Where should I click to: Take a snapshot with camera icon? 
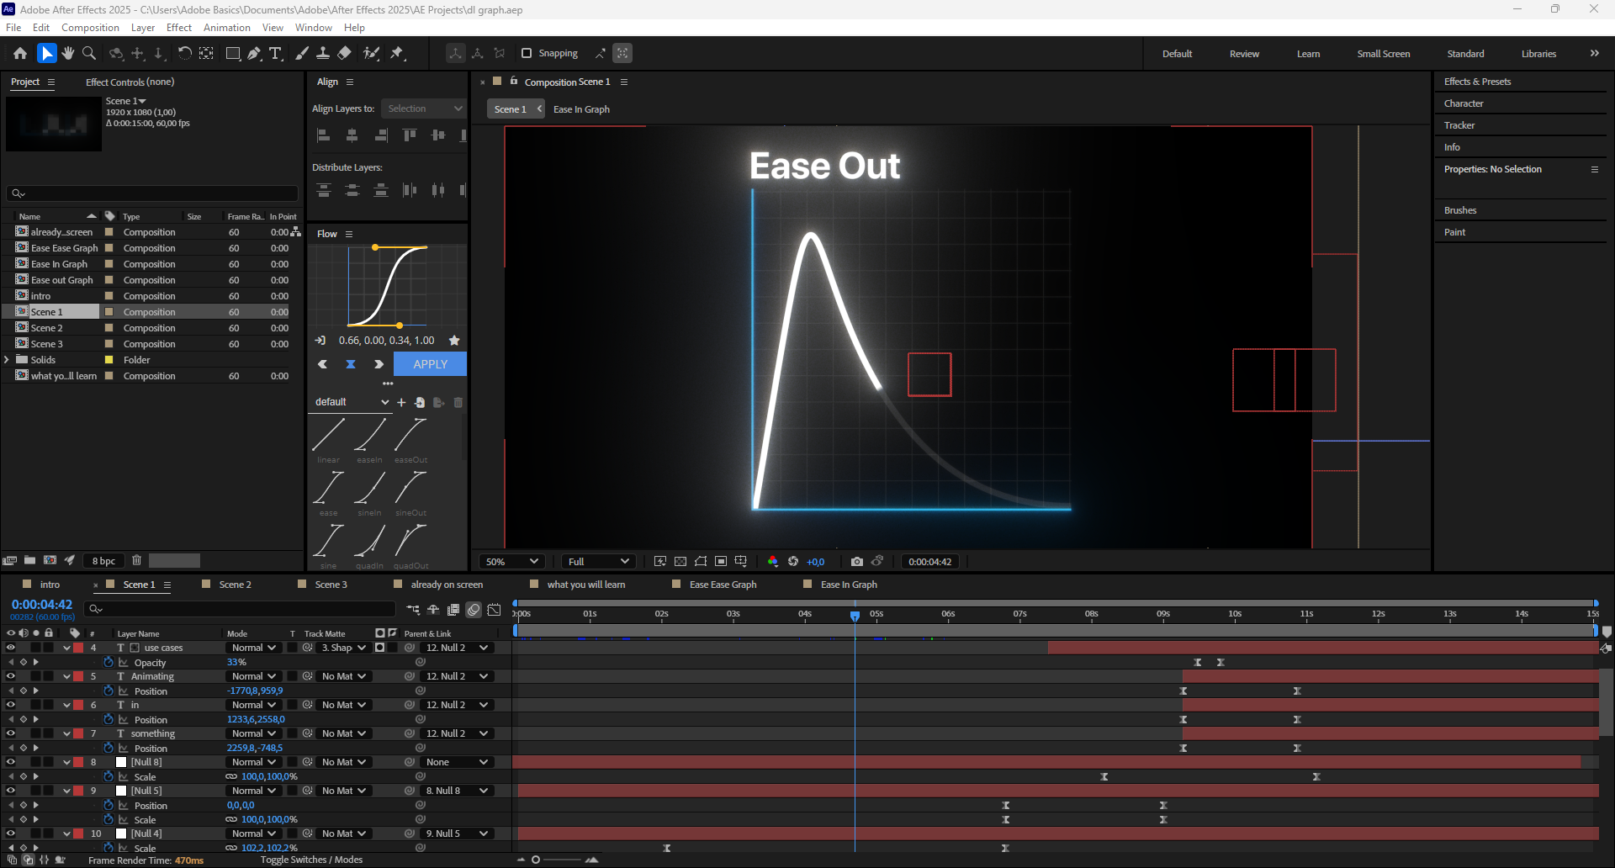pyautogui.click(x=856, y=562)
